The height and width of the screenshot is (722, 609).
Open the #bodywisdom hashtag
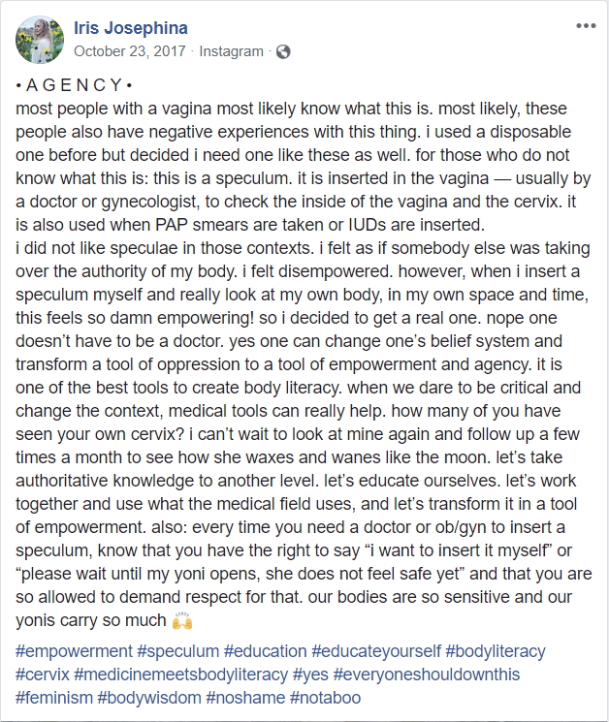point(149,698)
